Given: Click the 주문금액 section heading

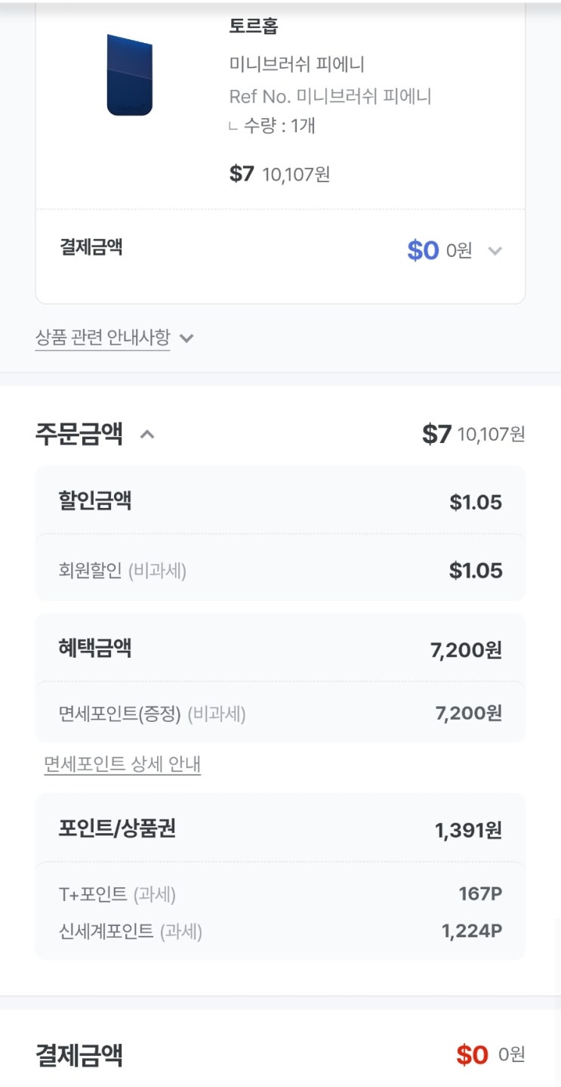Looking at the screenshot, I should tap(79, 435).
